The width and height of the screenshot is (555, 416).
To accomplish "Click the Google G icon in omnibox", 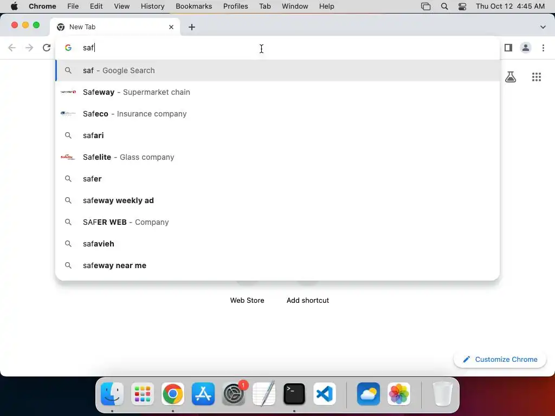I will coord(68,48).
